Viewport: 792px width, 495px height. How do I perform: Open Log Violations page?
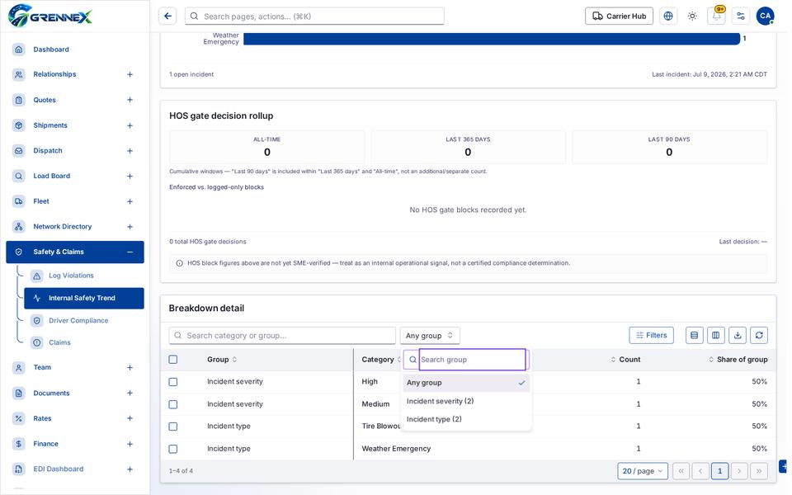71,276
